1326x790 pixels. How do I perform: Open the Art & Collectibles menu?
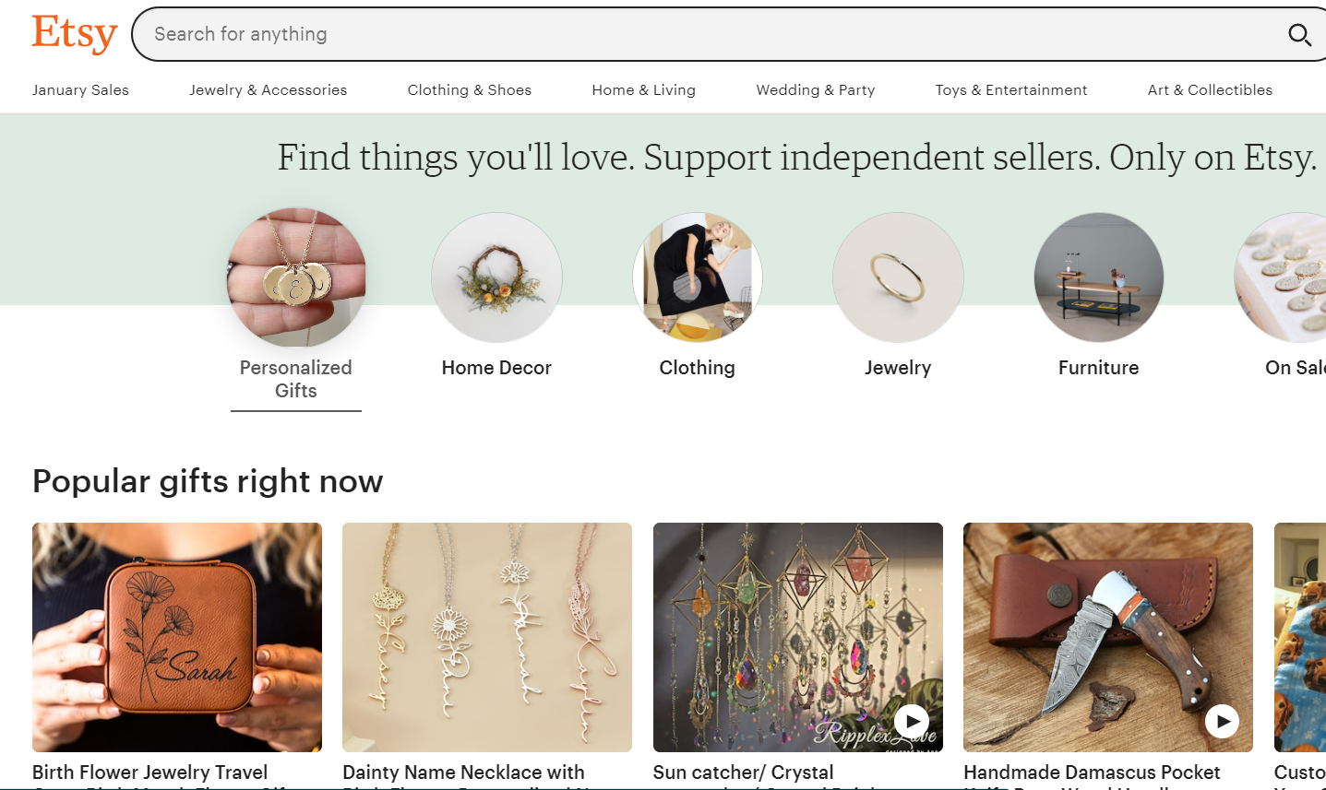(1210, 89)
